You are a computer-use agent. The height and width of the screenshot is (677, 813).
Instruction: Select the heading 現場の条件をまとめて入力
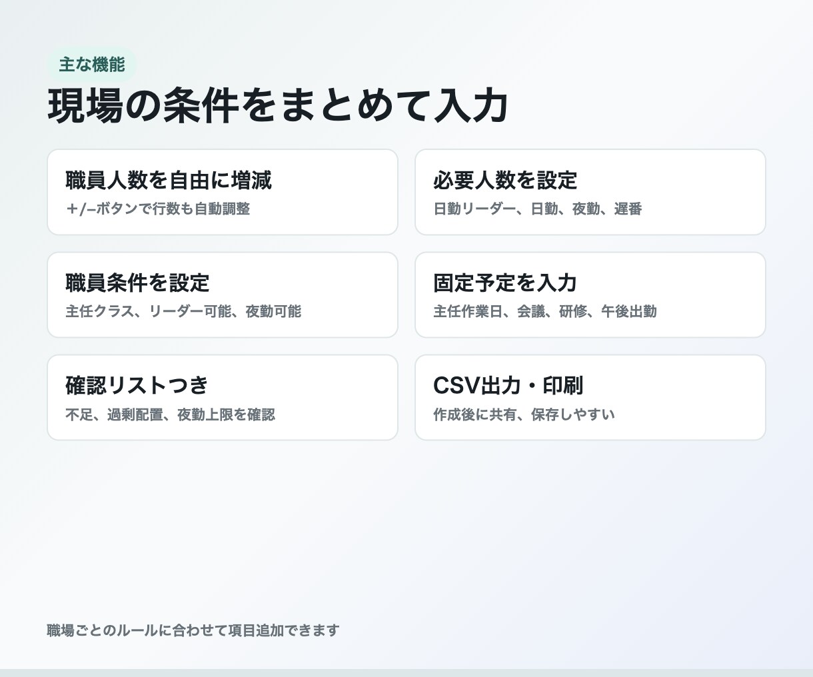[278, 106]
